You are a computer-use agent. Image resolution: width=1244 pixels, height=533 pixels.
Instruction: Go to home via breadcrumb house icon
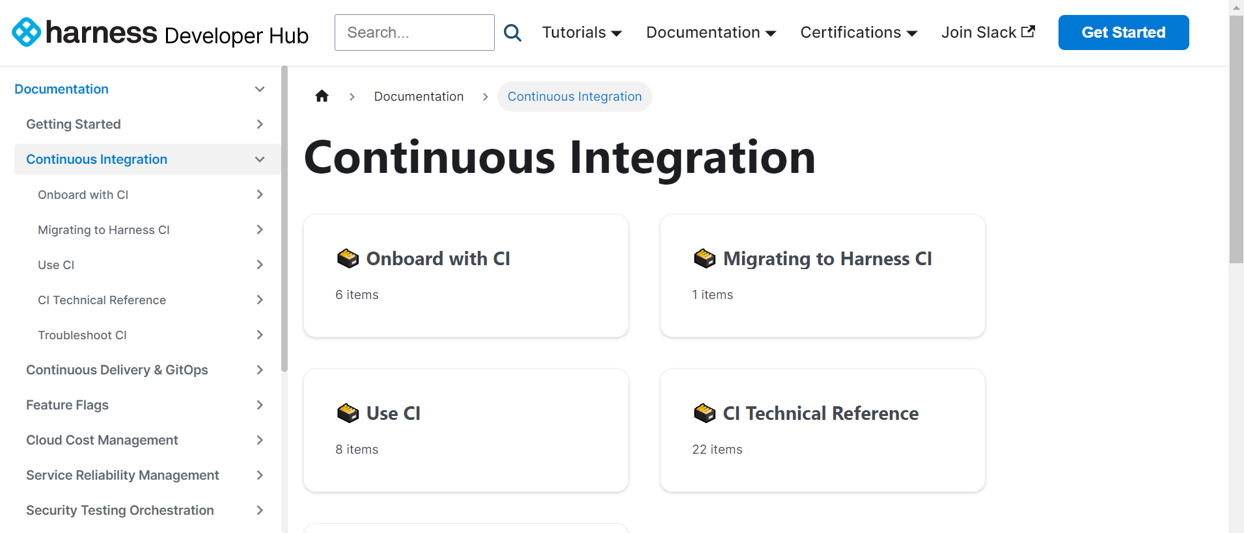pyautogui.click(x=322, y=96)
